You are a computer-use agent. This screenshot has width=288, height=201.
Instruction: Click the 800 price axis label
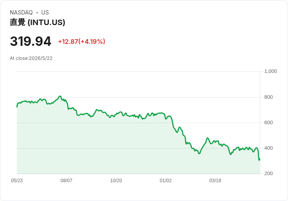tap(268, 97)
